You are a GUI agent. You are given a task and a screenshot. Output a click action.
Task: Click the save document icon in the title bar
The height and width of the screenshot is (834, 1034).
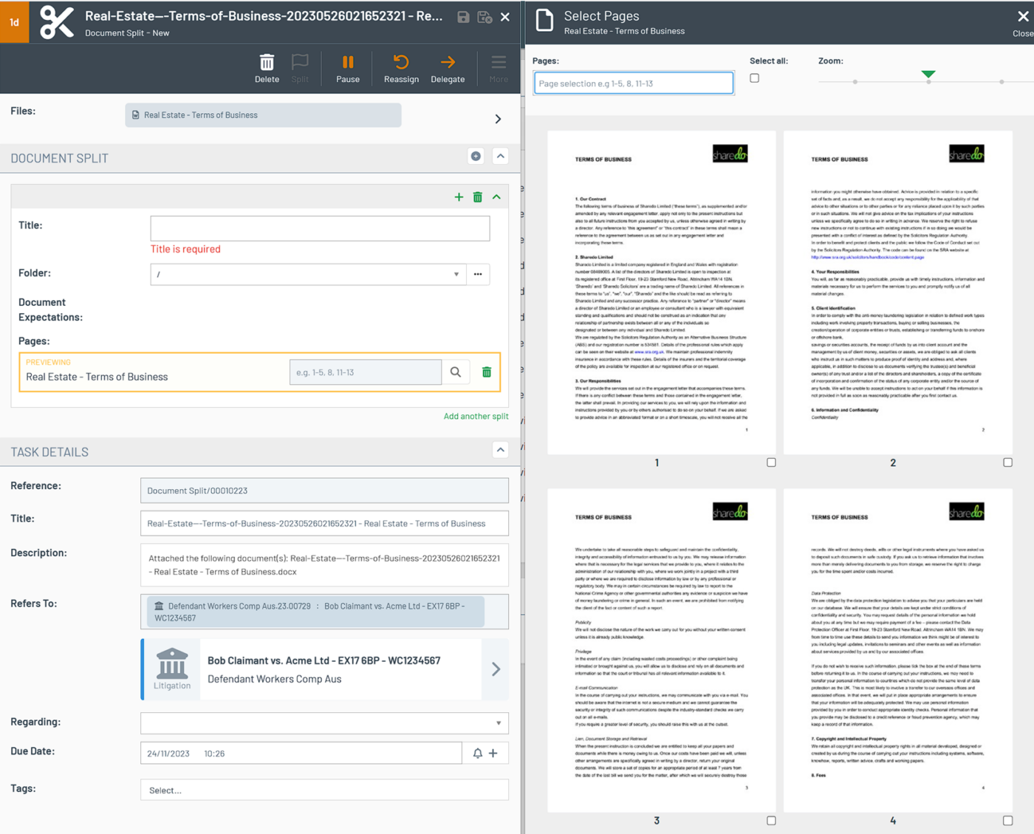[463, 16]
